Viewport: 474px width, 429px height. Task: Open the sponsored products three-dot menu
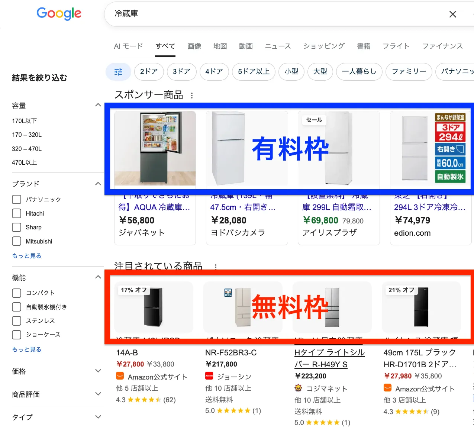coord(192,96)
